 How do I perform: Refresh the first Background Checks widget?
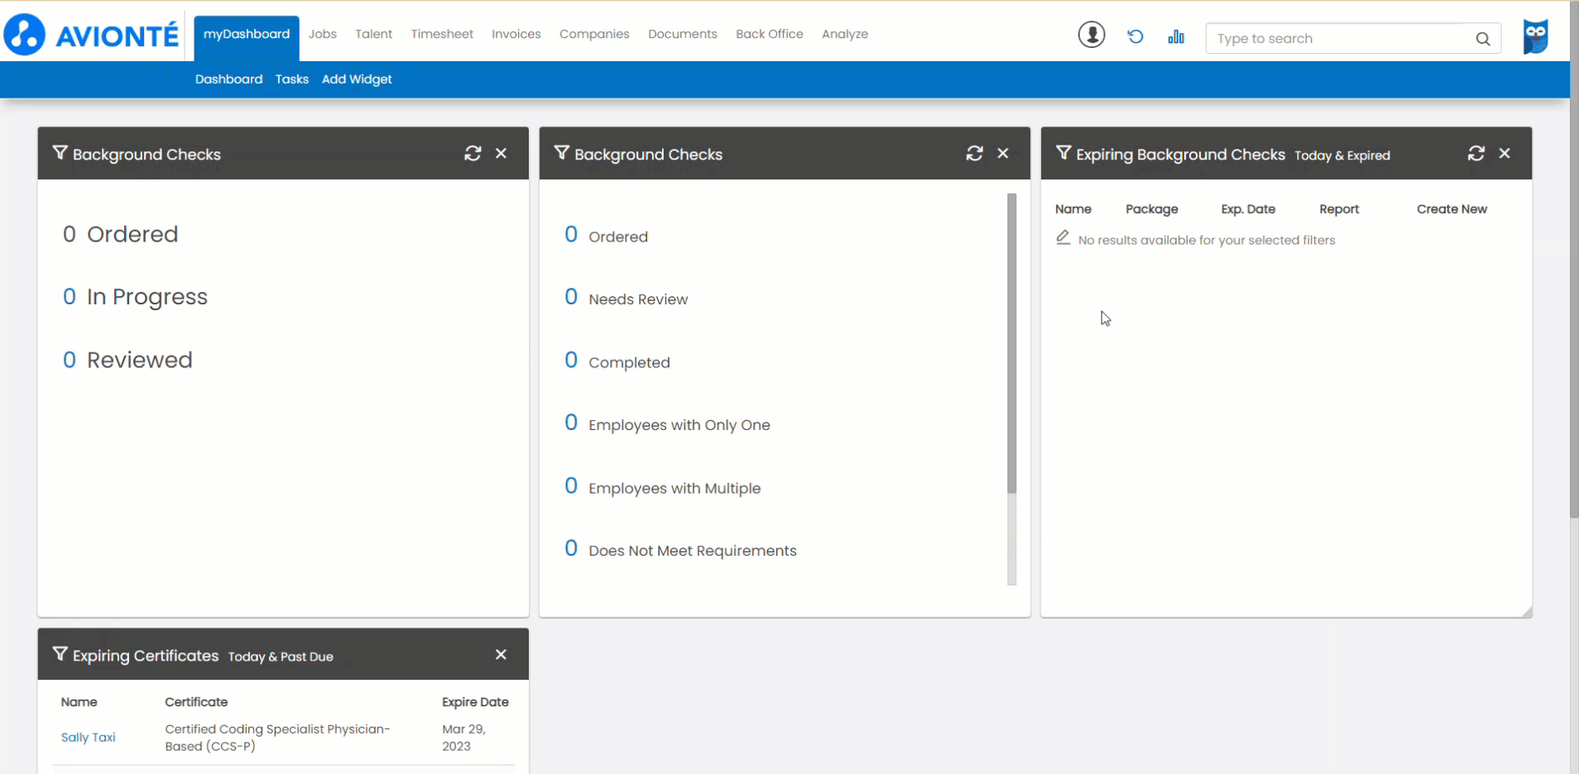(x=473, y=154)
